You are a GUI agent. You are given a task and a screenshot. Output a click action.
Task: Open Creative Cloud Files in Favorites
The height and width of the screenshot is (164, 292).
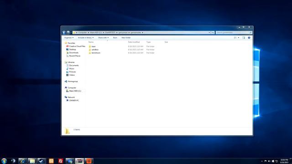77,46
